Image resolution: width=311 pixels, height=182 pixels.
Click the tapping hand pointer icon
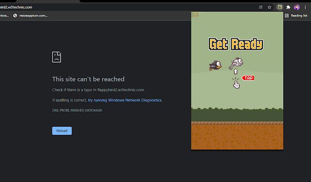coord(236,84)
